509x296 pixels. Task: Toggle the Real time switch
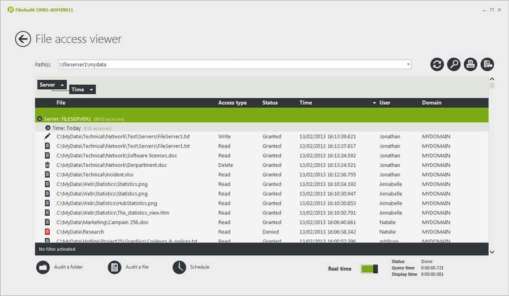click(369, 269)
